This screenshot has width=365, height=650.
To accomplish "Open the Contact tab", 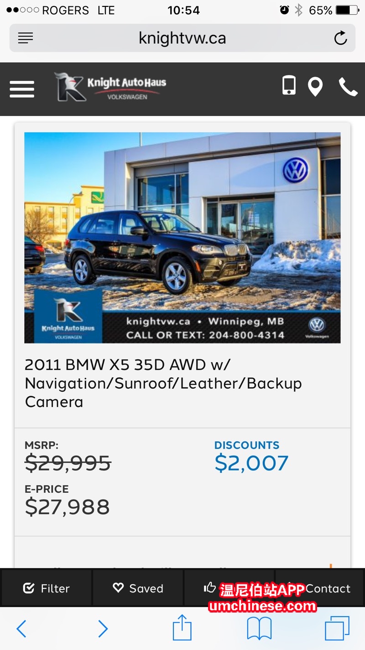I will click(319, 588).
